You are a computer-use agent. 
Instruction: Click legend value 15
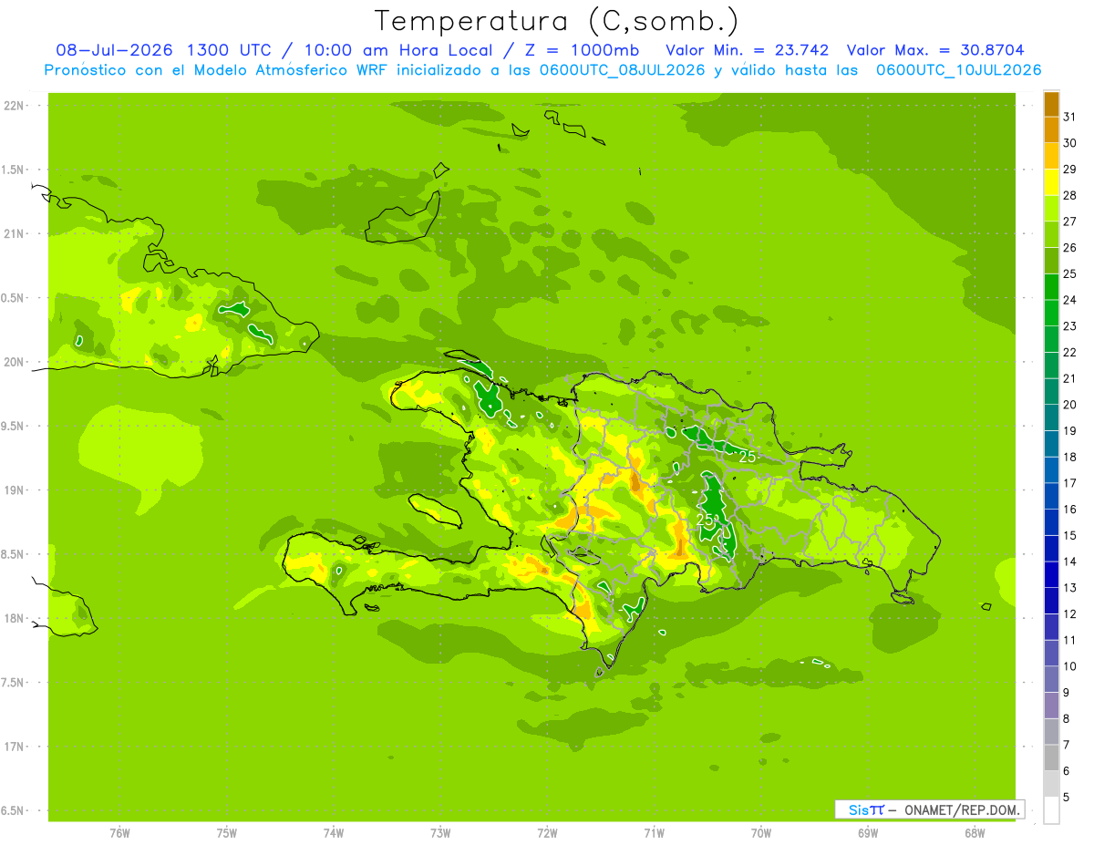pyautogui.click(x=1070, y=535)
